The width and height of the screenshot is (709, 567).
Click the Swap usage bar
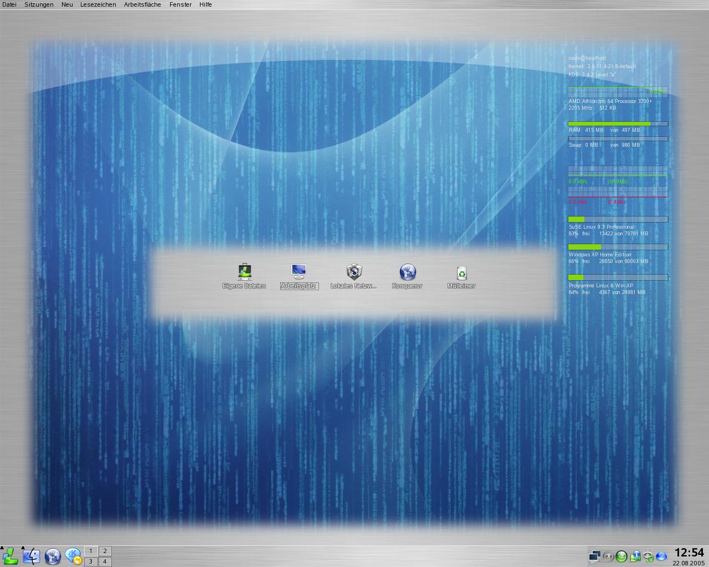click(618, 138)
